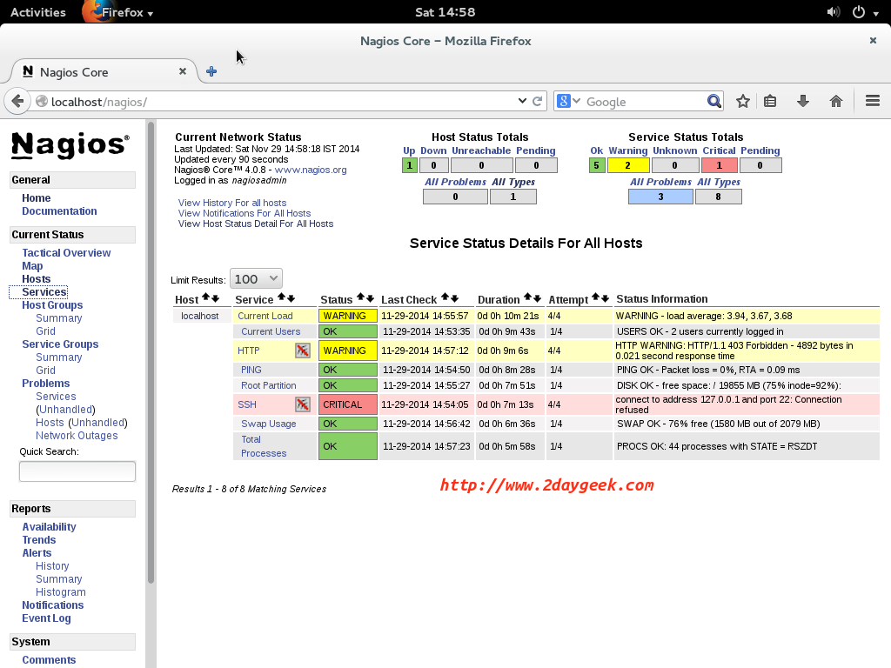The width and height of the screenshot is (891, 668).
Task: Expand the URL bar history dropdown
Action: click(522, 101)
